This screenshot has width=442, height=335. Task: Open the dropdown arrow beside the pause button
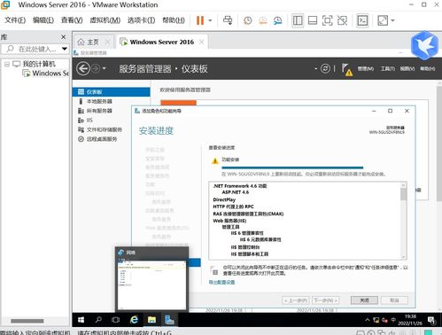coord(210,20)
